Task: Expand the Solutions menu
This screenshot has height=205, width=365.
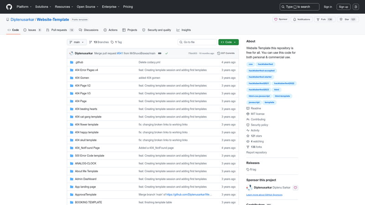Action: 43,7
